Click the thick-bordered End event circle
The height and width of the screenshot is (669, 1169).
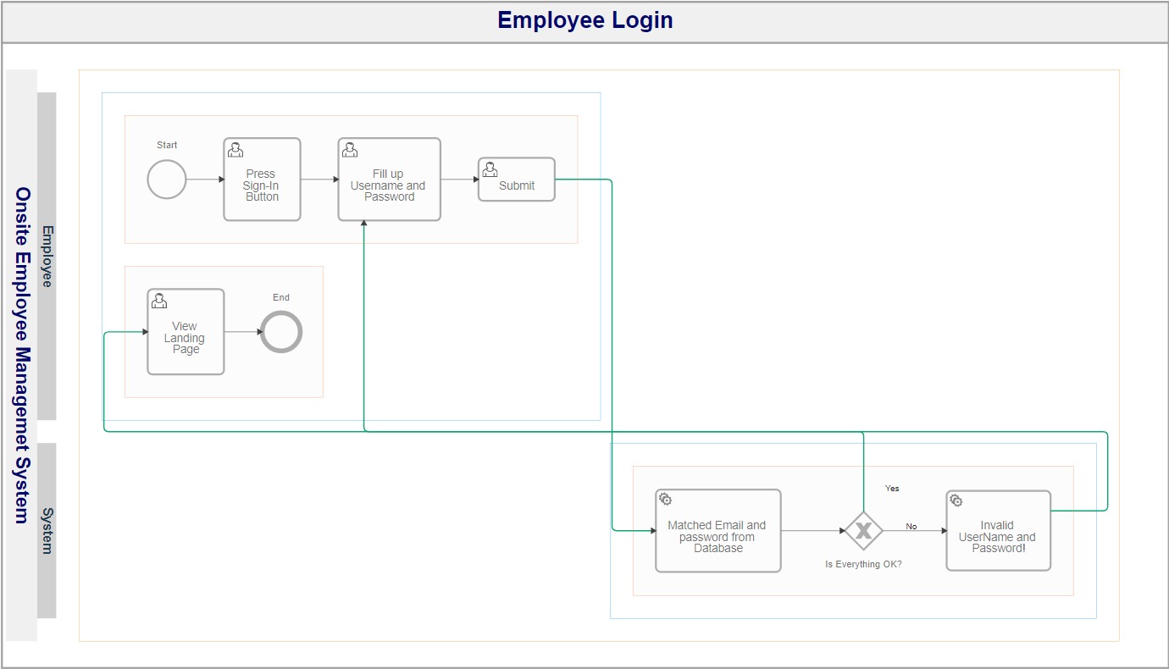pyautogui.click(x=281, y=332)
